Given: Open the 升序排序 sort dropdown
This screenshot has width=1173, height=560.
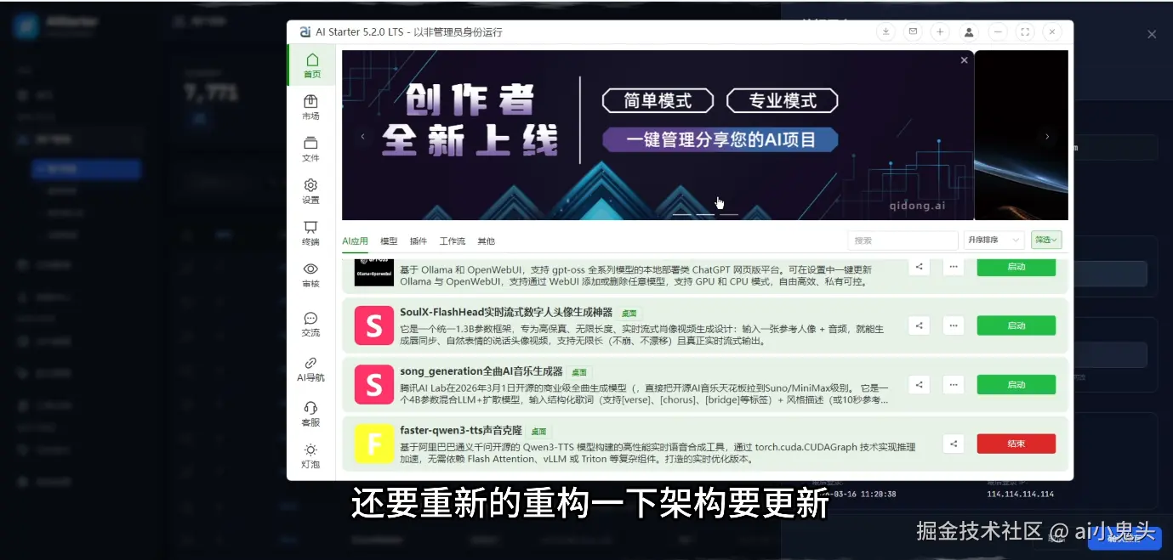Looking at the screenshot, I should coord(994,240).
